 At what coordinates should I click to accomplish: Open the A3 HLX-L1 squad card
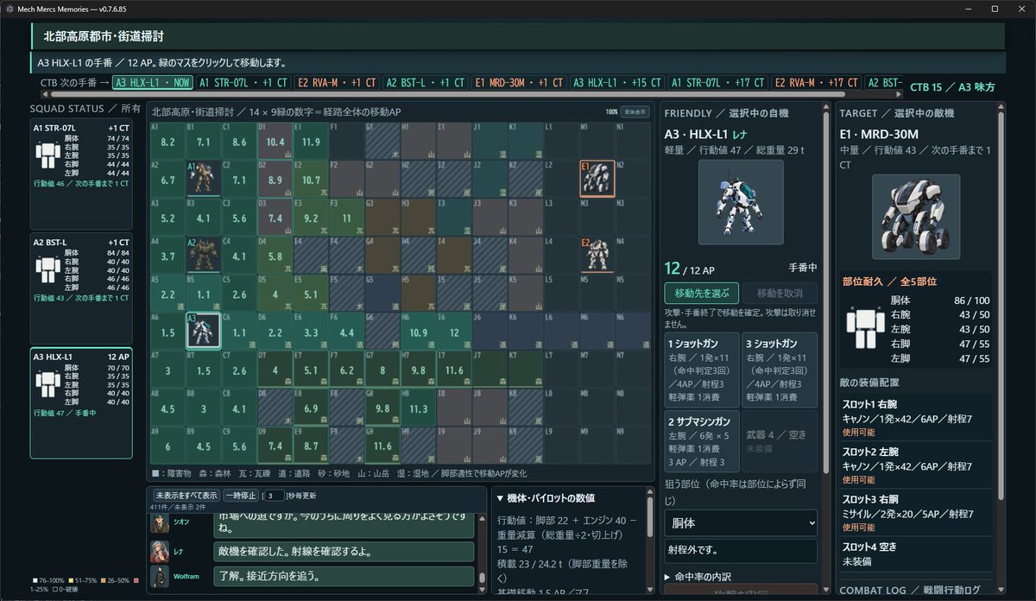[82, 403]
